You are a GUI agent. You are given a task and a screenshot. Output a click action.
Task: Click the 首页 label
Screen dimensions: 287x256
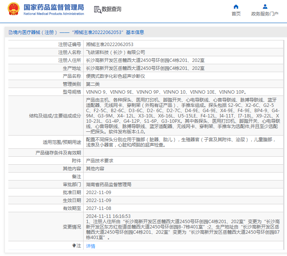pyautogui.click(x=236, y=14)
